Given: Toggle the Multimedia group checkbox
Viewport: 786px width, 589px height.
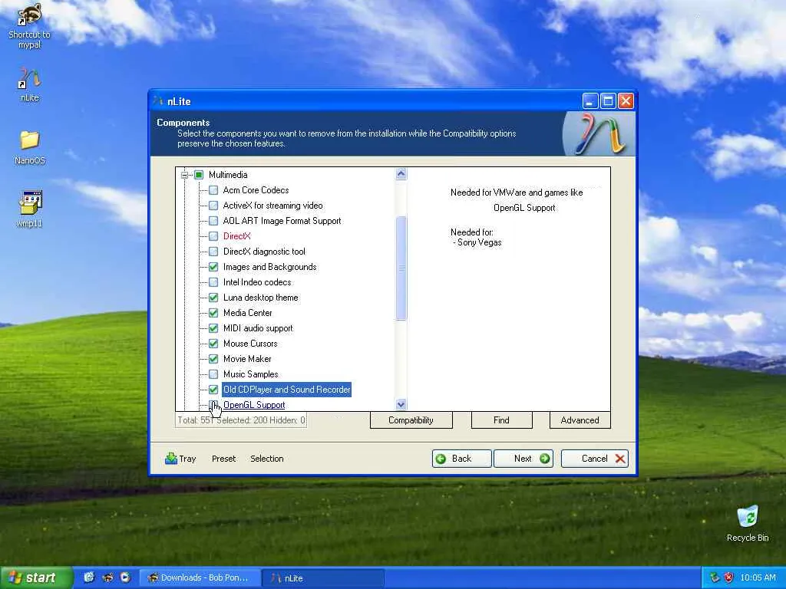Looking at the screenshot, I should (199, 175).
